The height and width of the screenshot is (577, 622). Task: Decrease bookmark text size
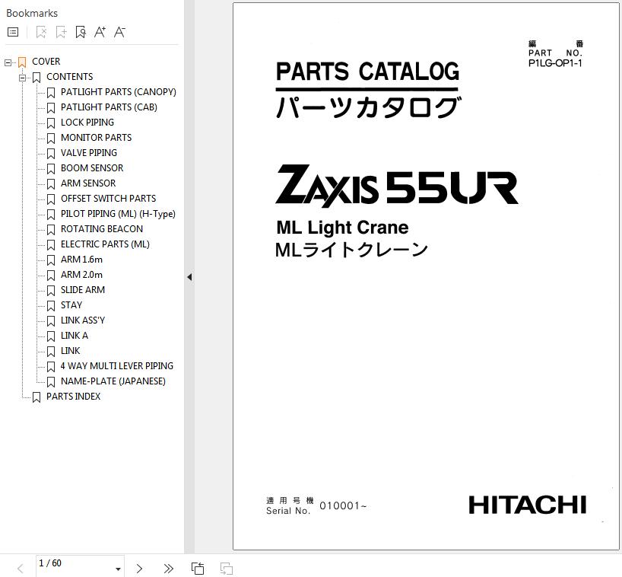(120, 32)
